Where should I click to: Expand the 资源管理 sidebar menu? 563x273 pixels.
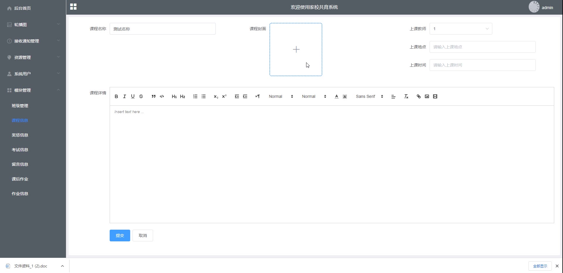coord(33,57)
